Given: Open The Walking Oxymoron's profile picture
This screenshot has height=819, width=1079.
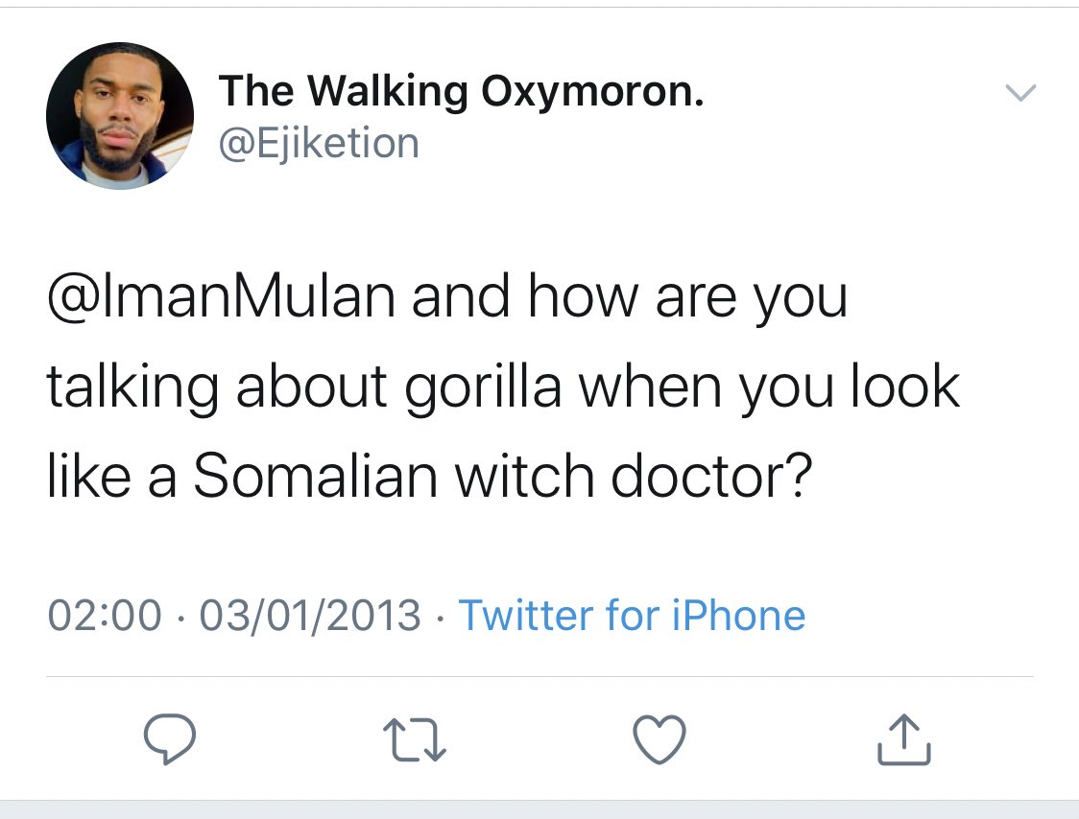Looking at the screenshot, I should (x=120, y=115).
